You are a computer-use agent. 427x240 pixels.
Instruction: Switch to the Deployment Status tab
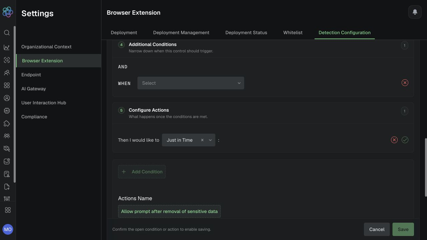[x=246, y=32]
